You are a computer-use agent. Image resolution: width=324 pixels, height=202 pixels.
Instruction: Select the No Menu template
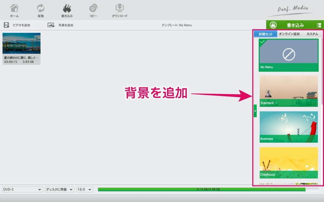pos(289,55)
